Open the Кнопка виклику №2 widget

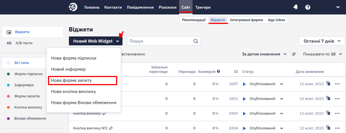pos(90,128)
